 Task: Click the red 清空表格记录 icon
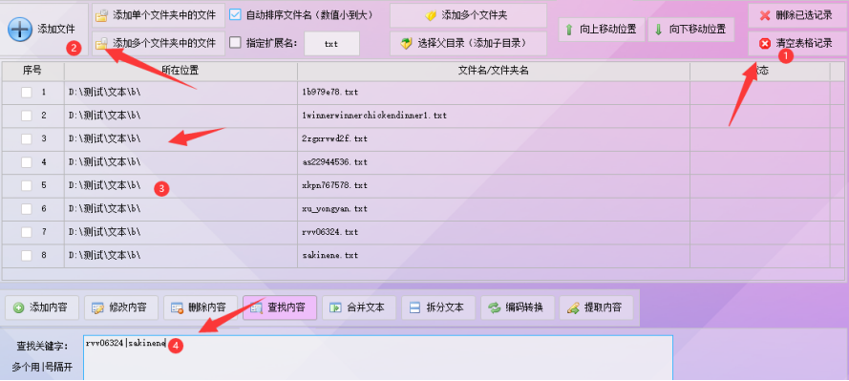[x=765, y=43]
